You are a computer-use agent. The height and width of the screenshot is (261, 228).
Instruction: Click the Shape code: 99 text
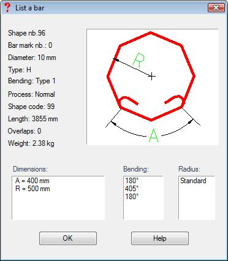coord(31,107)
